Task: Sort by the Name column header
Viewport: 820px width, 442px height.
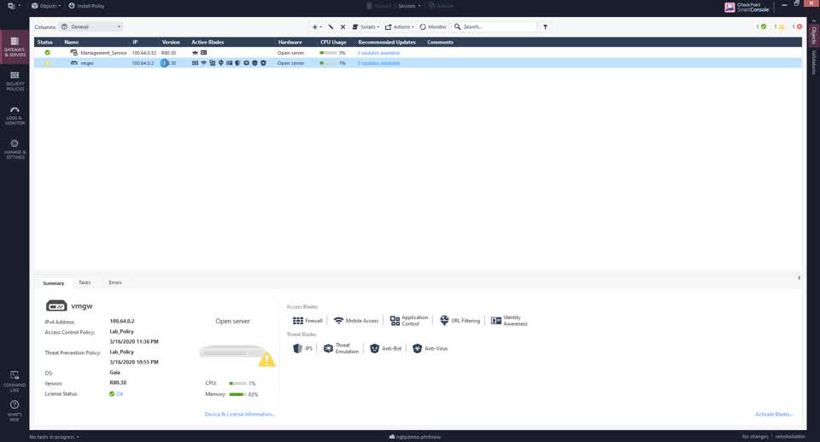Action: 72,43
